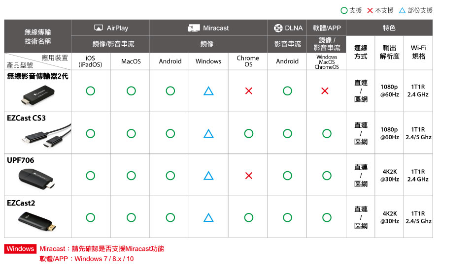Screen dimensions: 473x270
Task: Click the EZCast CS3 cable product image
Action: click(x=46, y=136)
